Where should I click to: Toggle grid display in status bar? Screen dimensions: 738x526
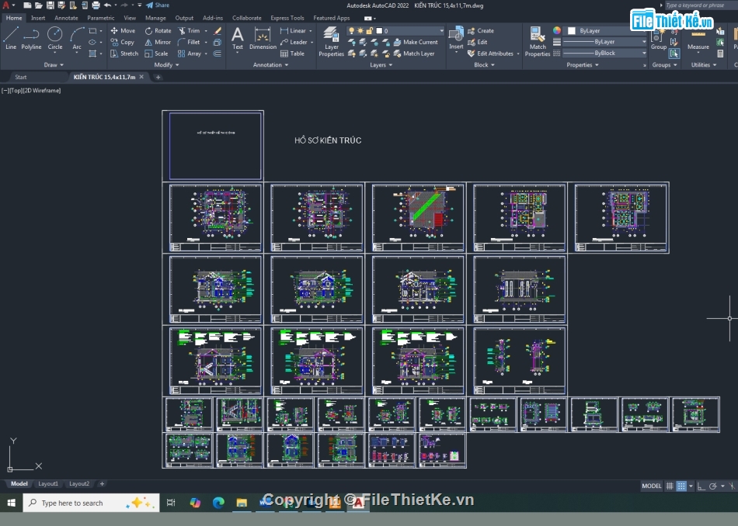click(670, 486)
